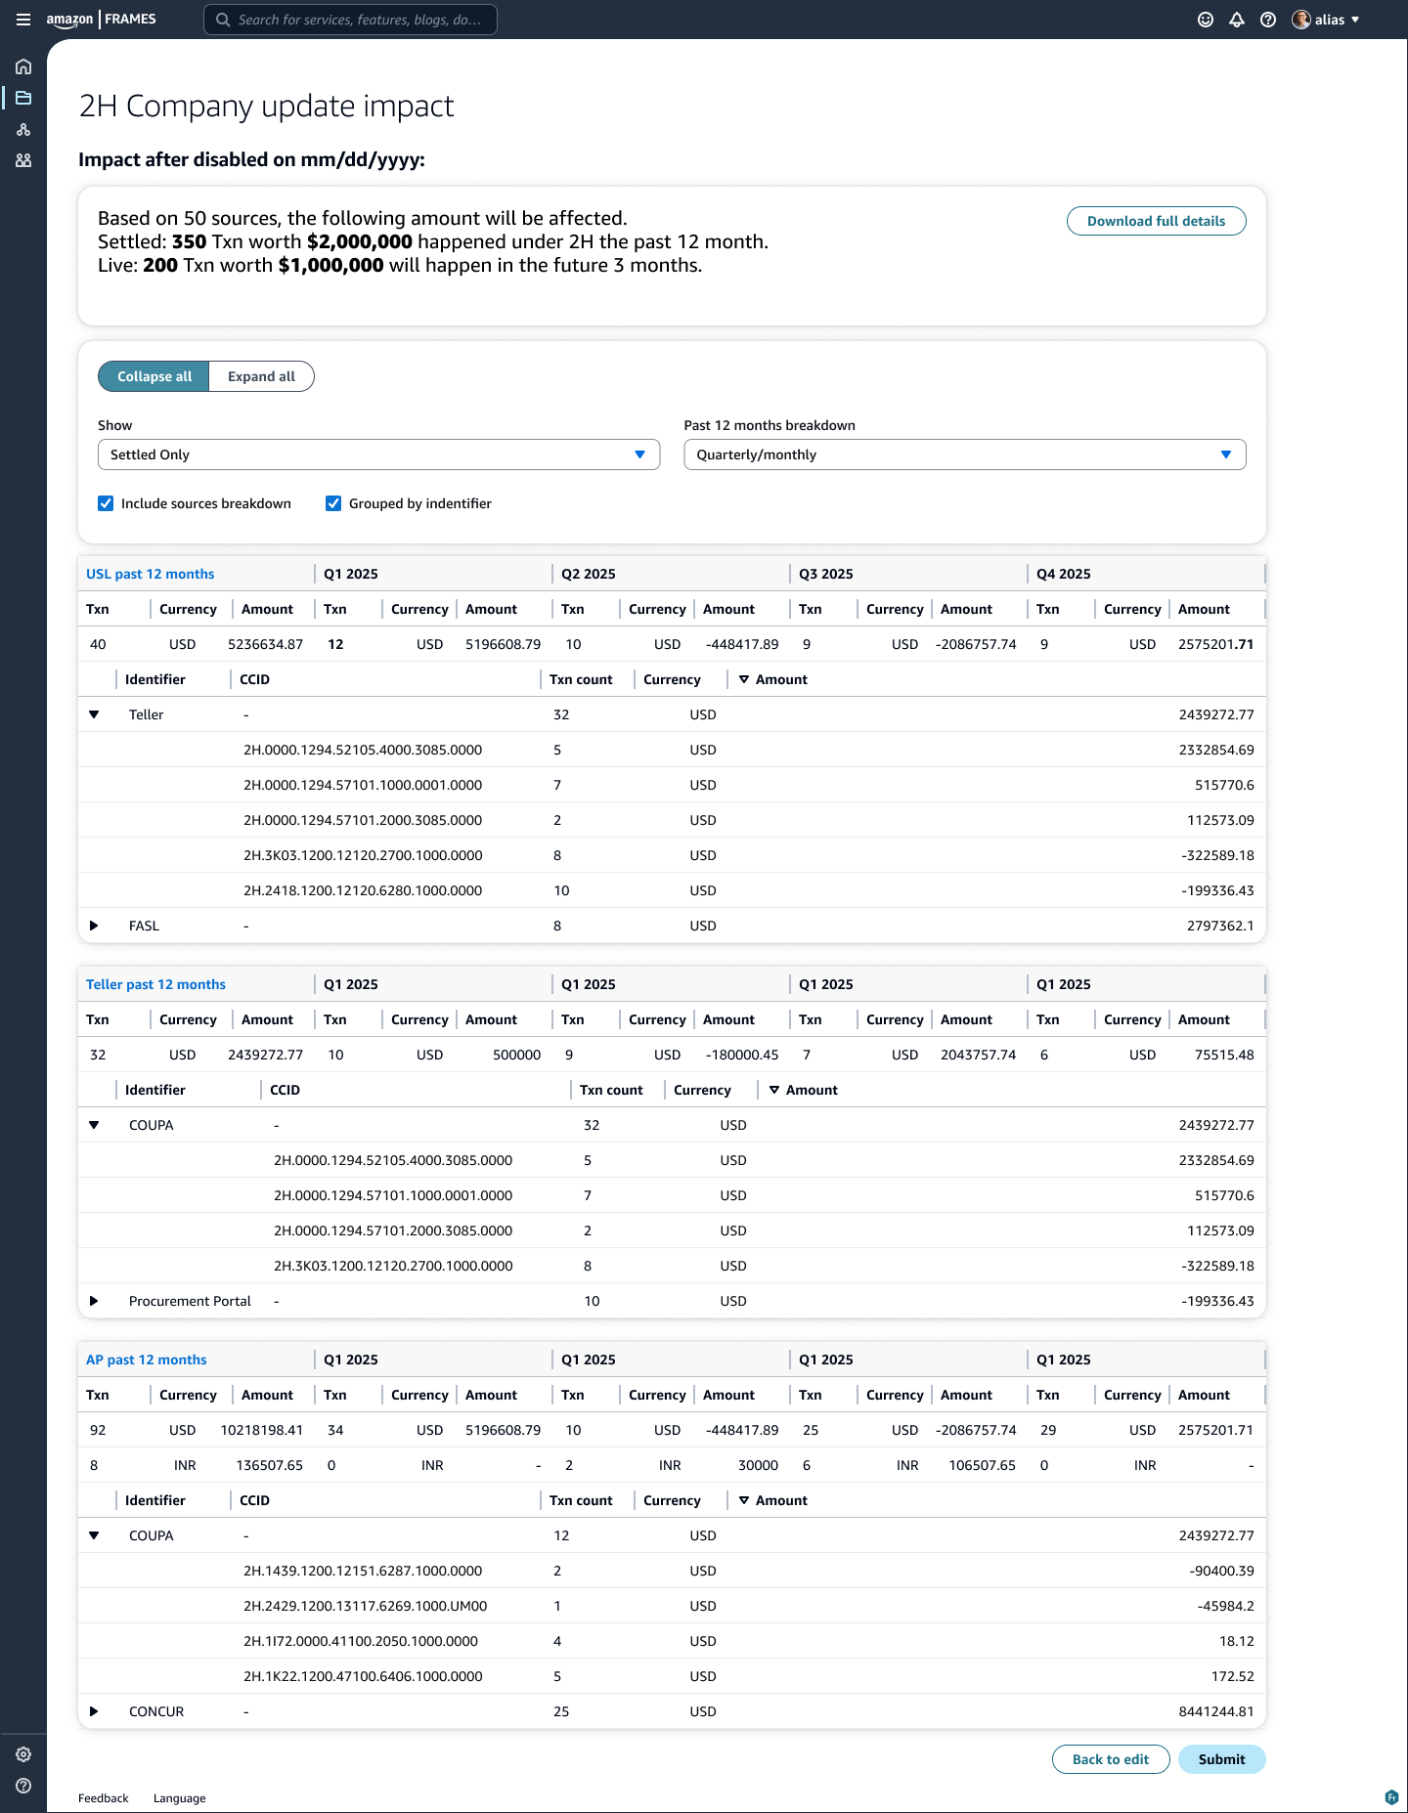The height and width of the screenshot is (1813, 1408).
Task: Open help icon at sidebar bottom
Action: (x=23, y=1786)
